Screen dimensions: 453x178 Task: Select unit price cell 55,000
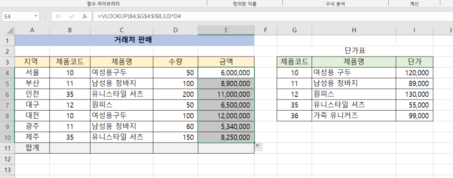pos(415,105)
